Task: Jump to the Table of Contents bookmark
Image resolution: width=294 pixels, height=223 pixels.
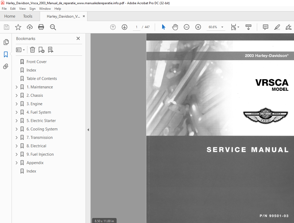Action: 42,79
